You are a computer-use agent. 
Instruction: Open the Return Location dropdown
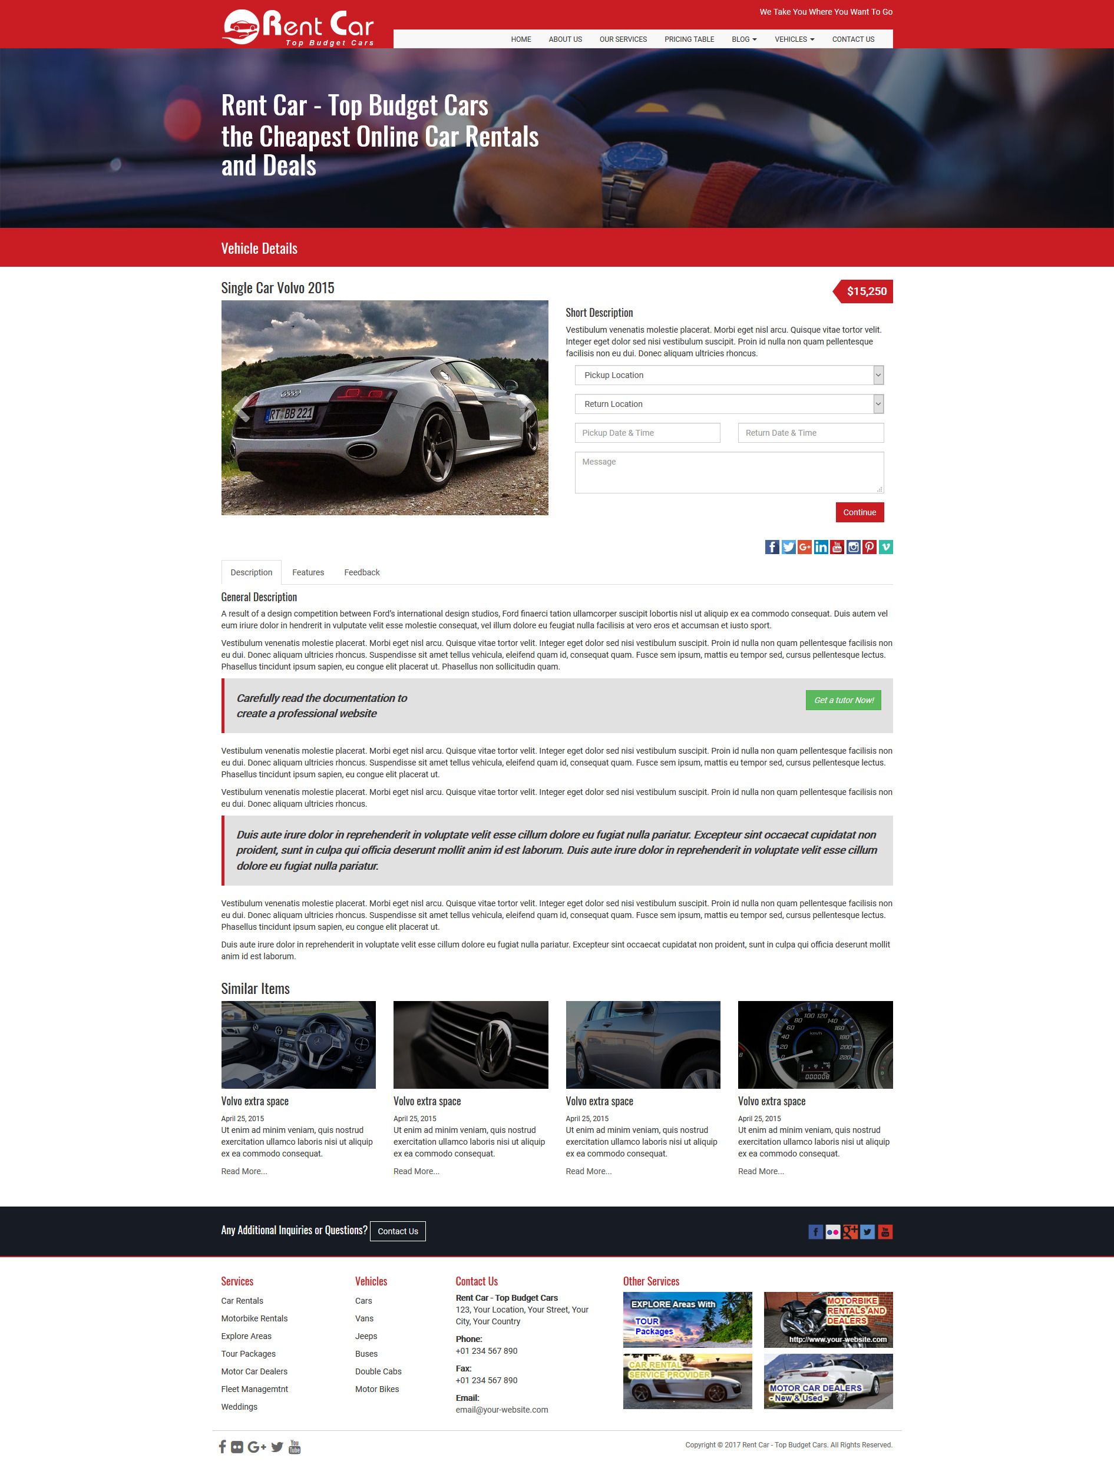click(x=729, y=403)
